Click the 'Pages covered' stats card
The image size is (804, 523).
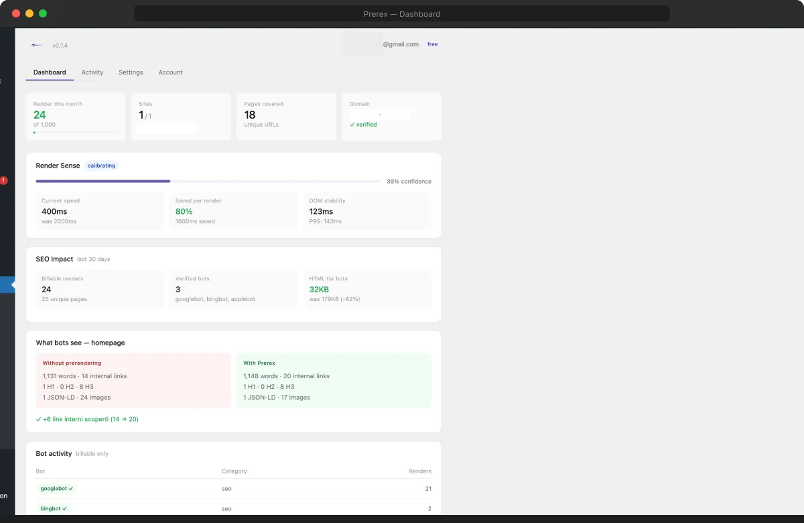[x=286, y=116]
